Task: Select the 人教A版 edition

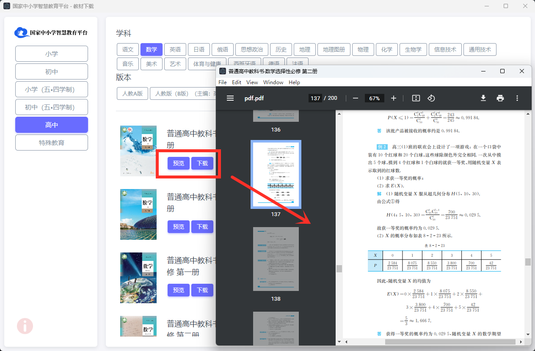Action: tap(132, 93)
